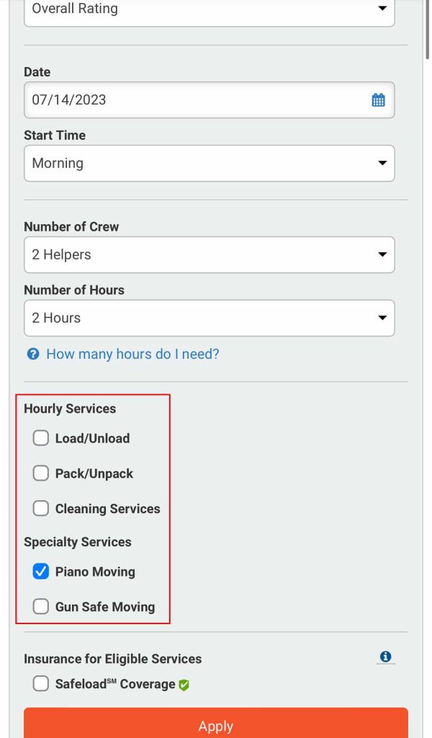Open the Overall Rating dropdown

point(209,9)
